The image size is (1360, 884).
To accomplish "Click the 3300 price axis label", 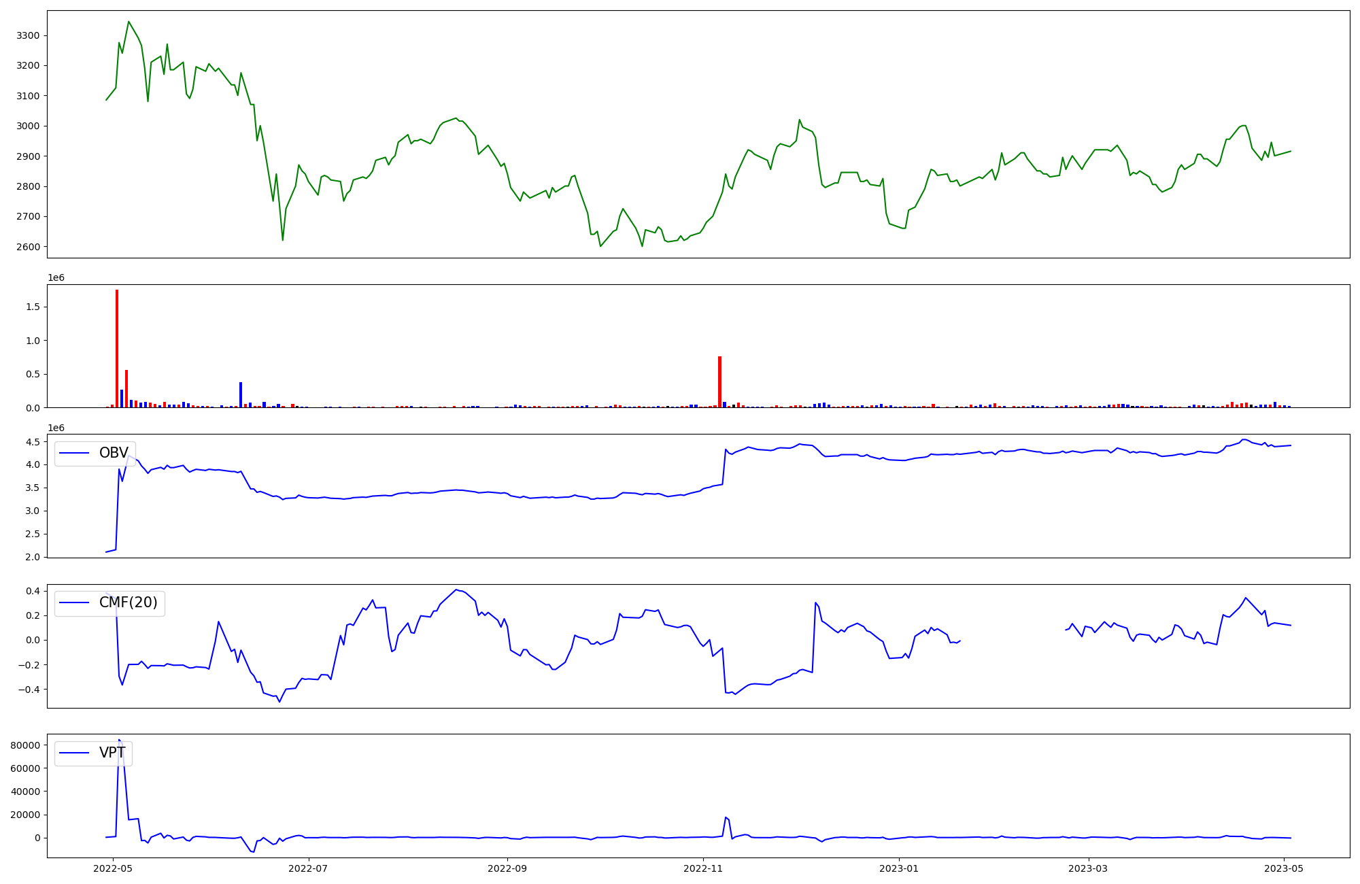I will (x=28, y=35).
